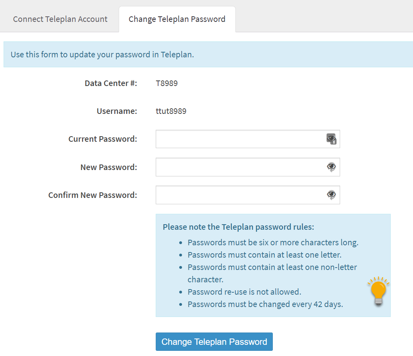Image resolution: width=413 pixels, height=356 pixels.
Task: Click the 'Data Center #:' label
Action: tap(111, 83)
